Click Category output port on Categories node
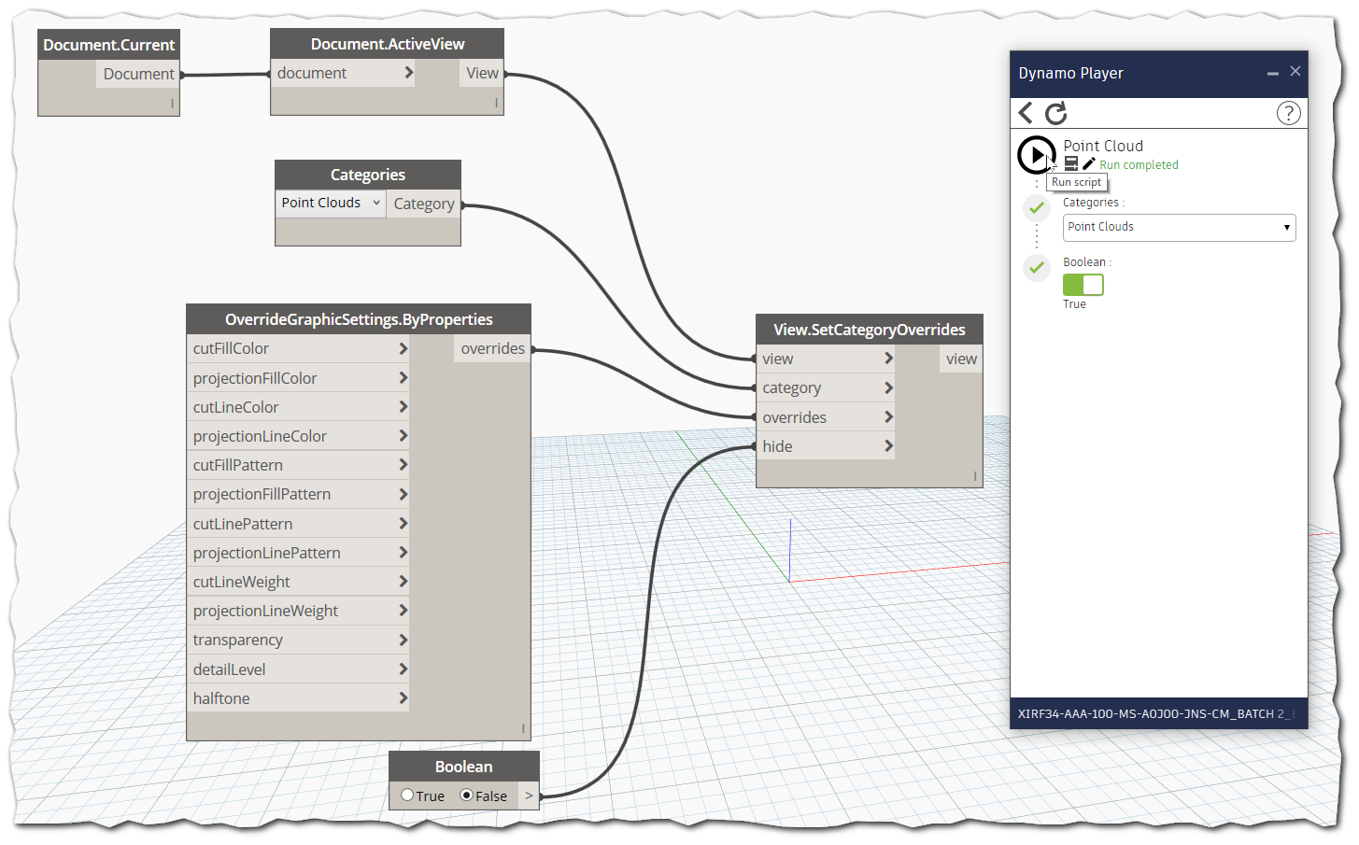Image resolution: width=1359 pixels, height=845 pixels. tap(424, 204)
